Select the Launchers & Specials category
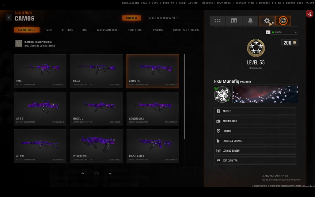The image size is (315, 197). coord(185,30)
